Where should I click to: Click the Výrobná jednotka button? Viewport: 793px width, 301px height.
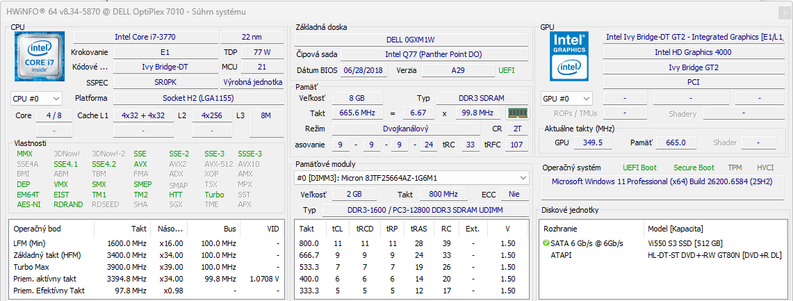[252, 83]
